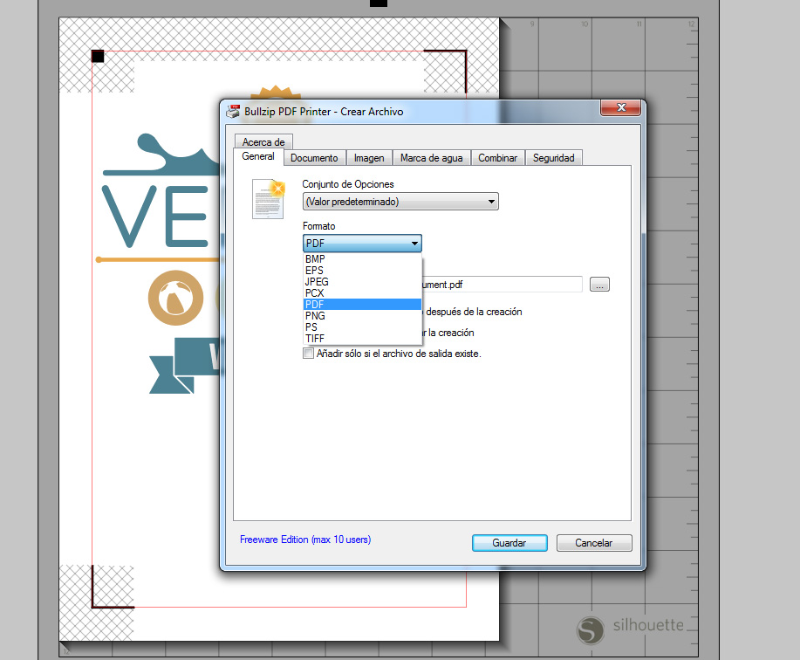Switch to the General tab
This screenshot has height=660, width=800.
point(258,156)
